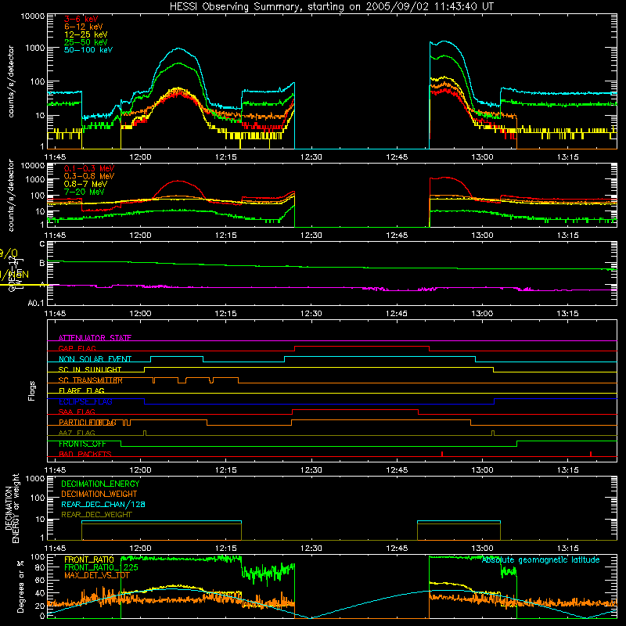This screenshot has height=626, width=626.
Task: Click the 'A0.1' GOES axis tick label
Action: [36, 304]
